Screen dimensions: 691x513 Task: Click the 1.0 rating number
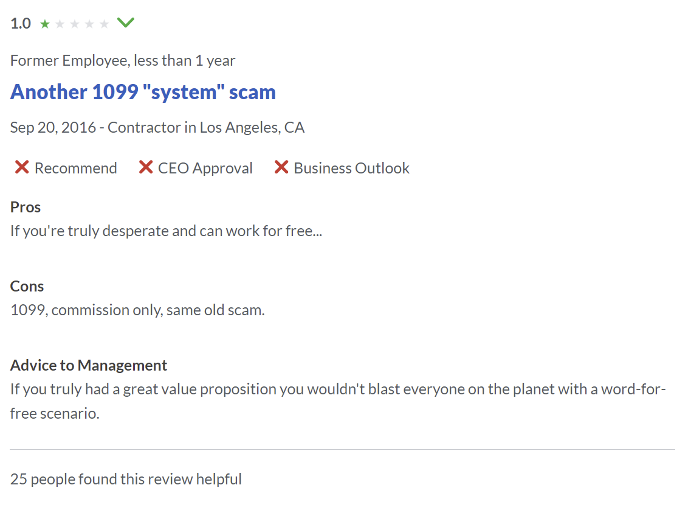(x=21, y=23)
